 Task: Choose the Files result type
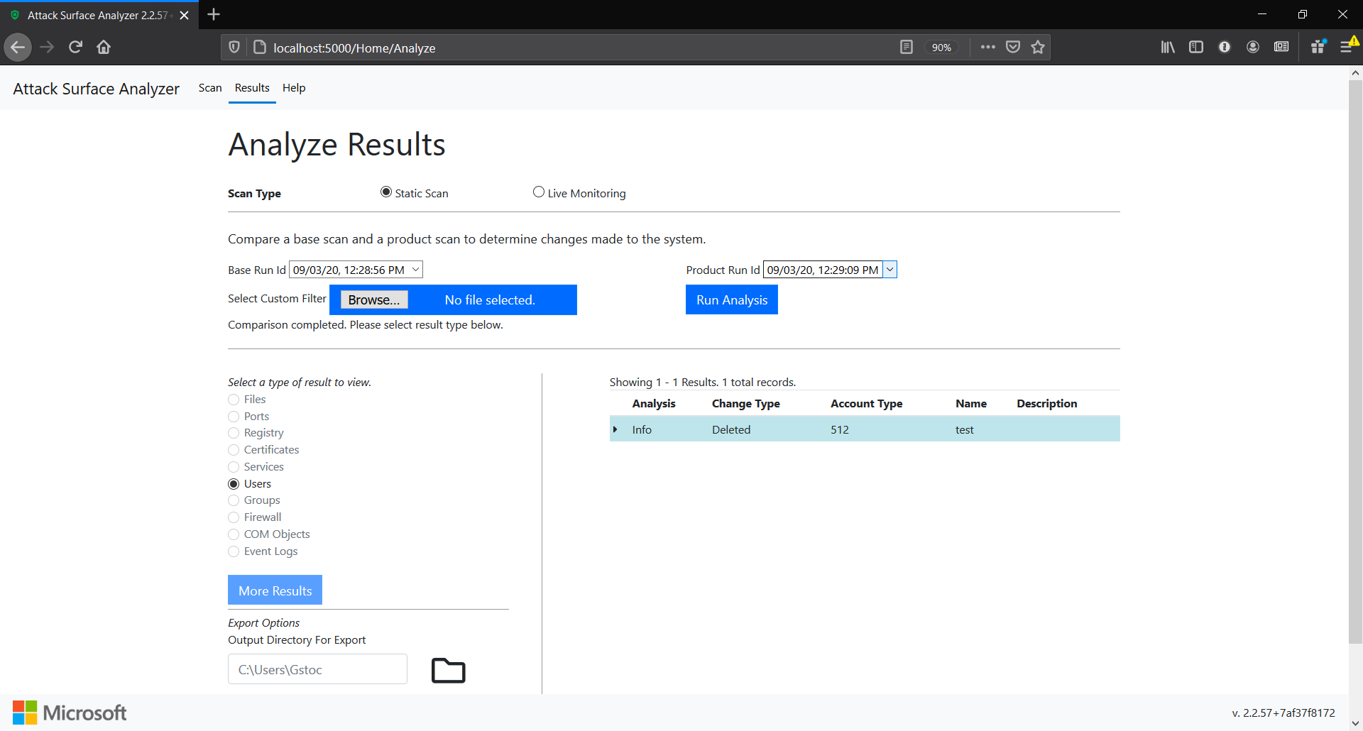(234, 400)
